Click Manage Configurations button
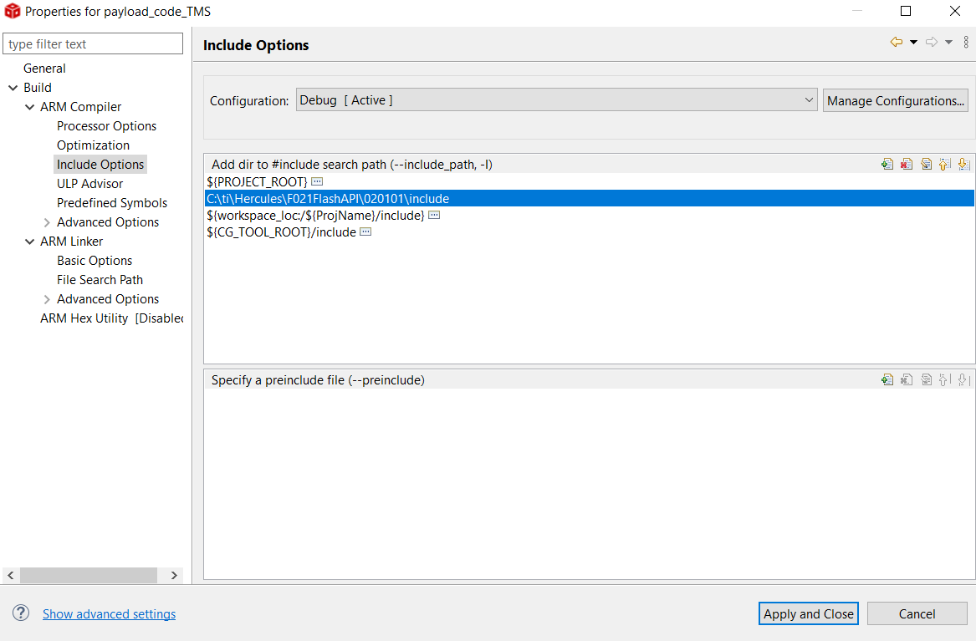This screenshot has width=976, height=641. tap(895, 101)
